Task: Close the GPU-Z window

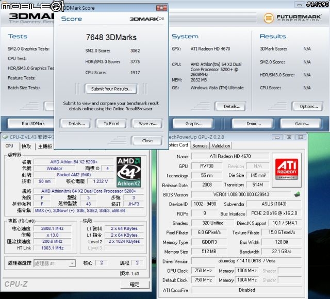Action: (x=301, y=138)
